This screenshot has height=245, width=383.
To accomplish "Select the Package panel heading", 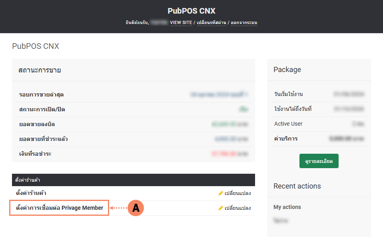I will click(287, 70).
